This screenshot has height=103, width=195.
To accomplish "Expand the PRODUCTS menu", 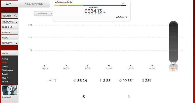I will [9, 22].
